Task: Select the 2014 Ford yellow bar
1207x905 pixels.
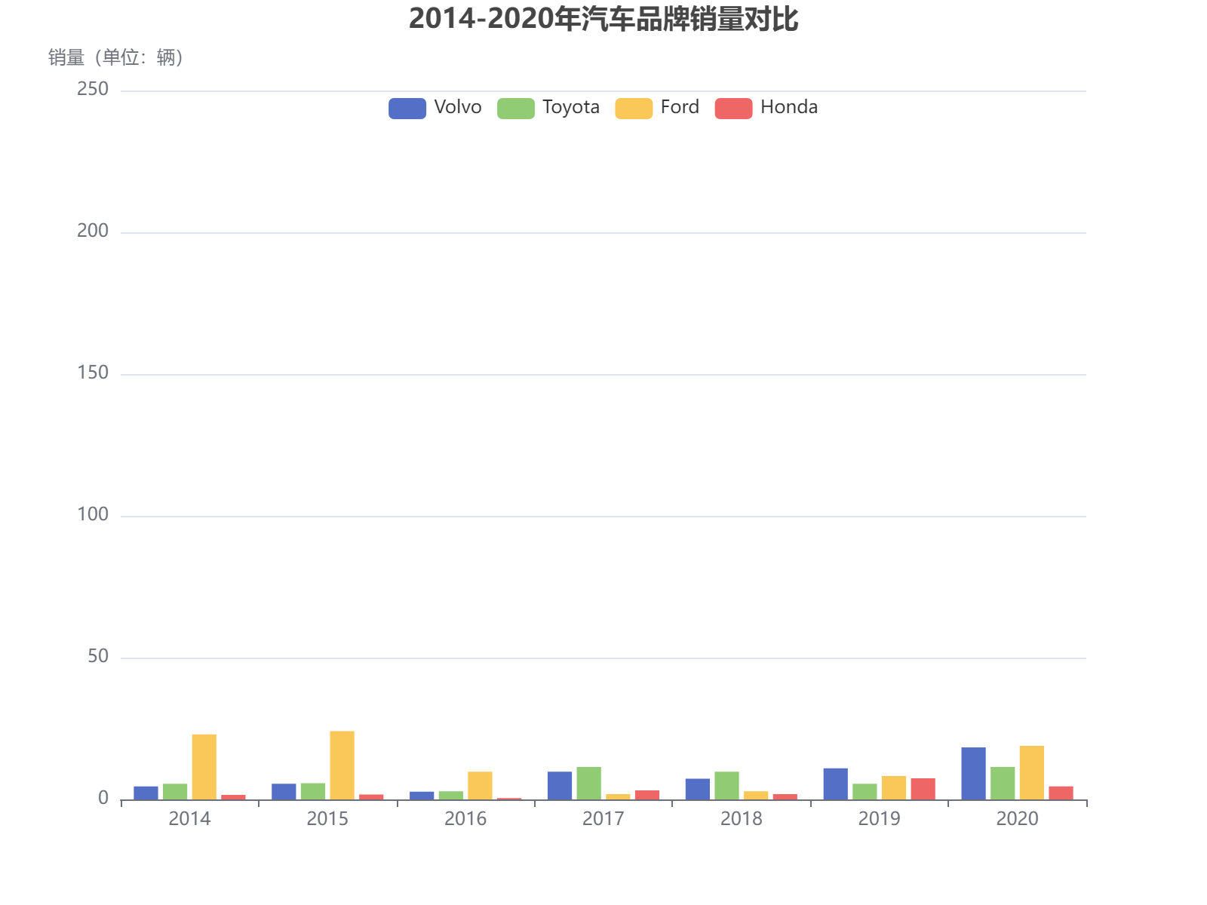Action: tap(204, 767)
